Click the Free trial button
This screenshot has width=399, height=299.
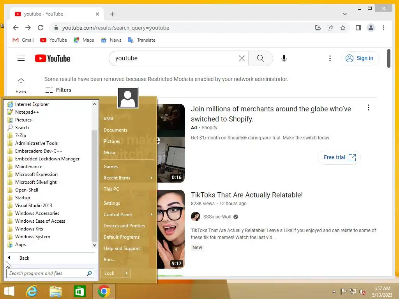[x=339, y=157]
